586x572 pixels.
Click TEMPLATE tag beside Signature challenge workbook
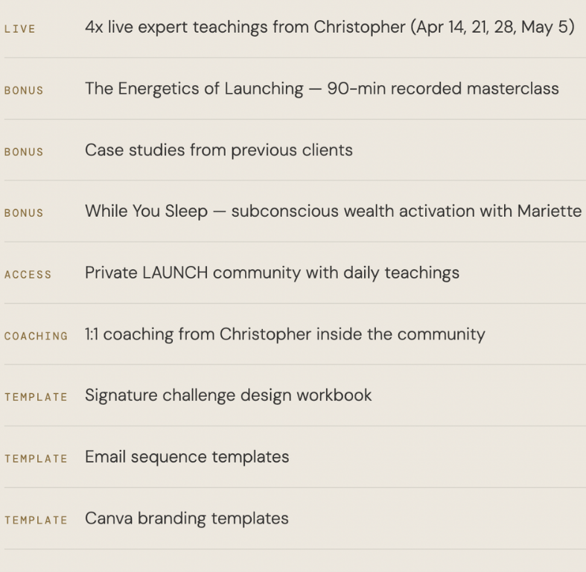coord(36,398)
